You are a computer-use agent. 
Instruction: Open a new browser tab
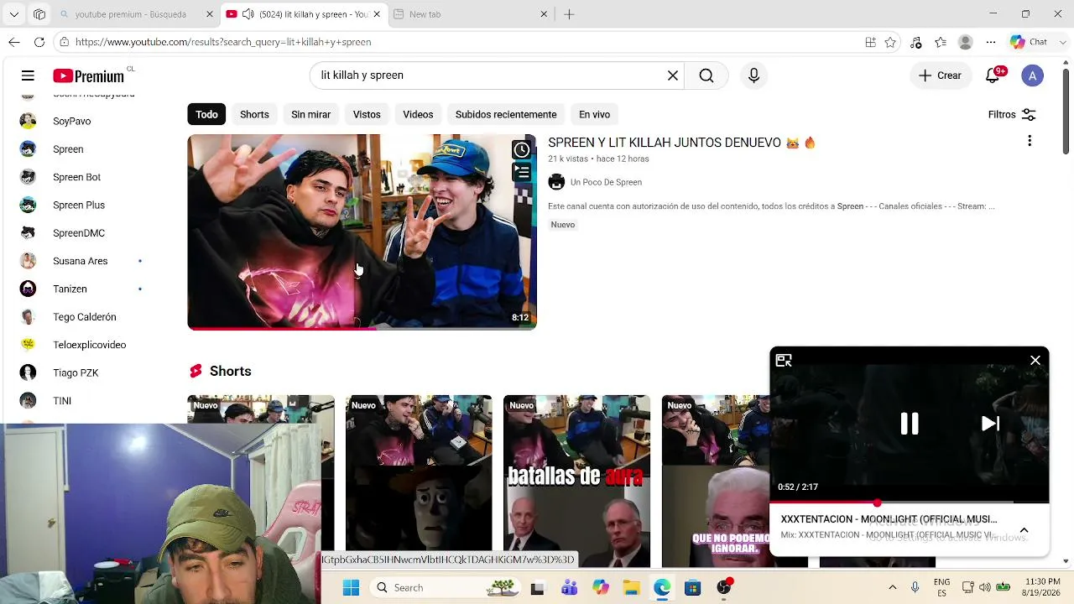tap(569, 14)
